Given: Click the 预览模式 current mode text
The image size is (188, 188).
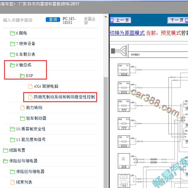Looking at the screenshot, I should [x=171, y=33].
